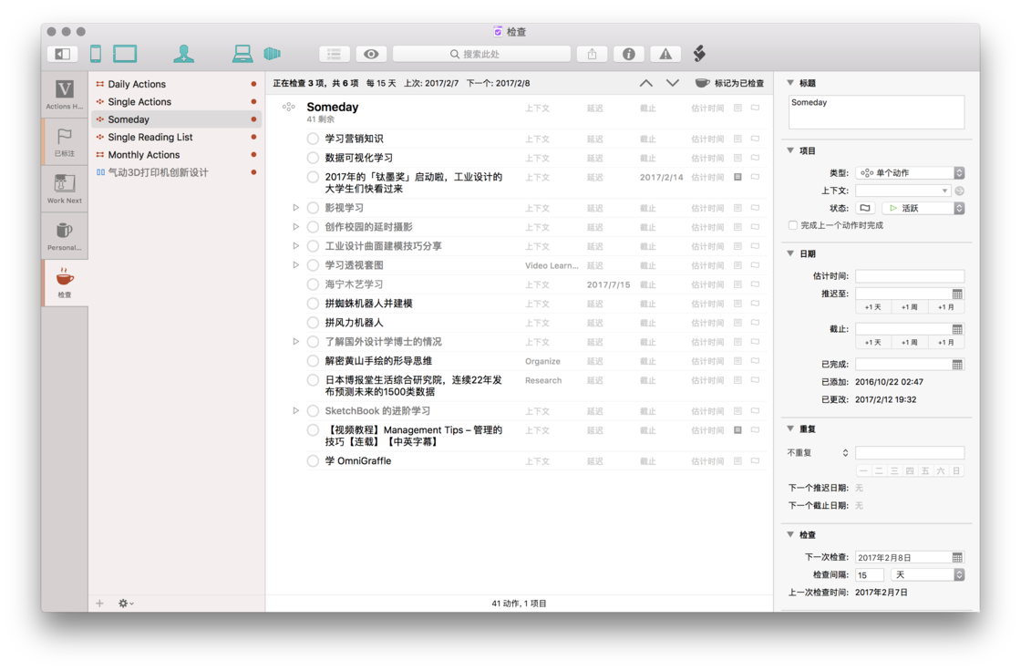Open the 上下文 context combo box
The height and width of the screenshot is (671, 1021).
coord(903,191)
